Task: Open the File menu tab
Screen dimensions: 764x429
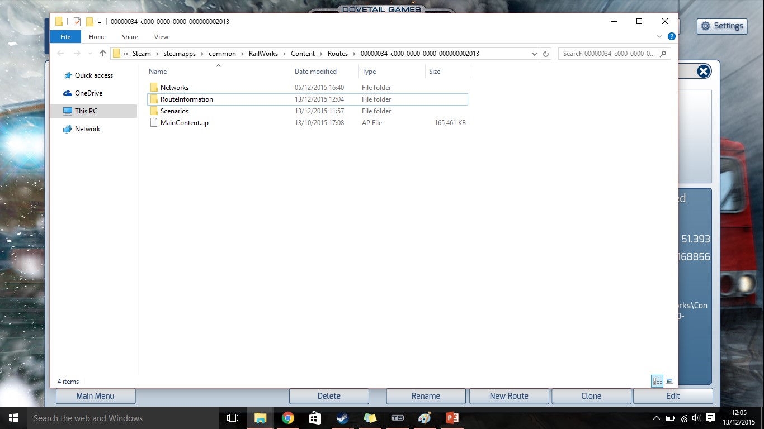Action: (x=65, y=37)
